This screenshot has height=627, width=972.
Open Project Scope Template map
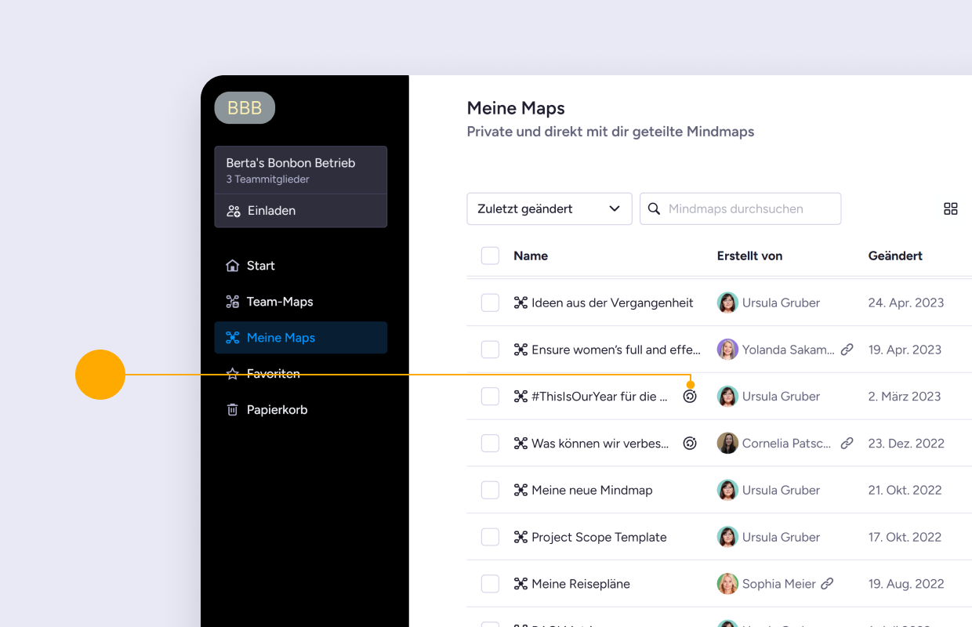(x=599, y=538)
